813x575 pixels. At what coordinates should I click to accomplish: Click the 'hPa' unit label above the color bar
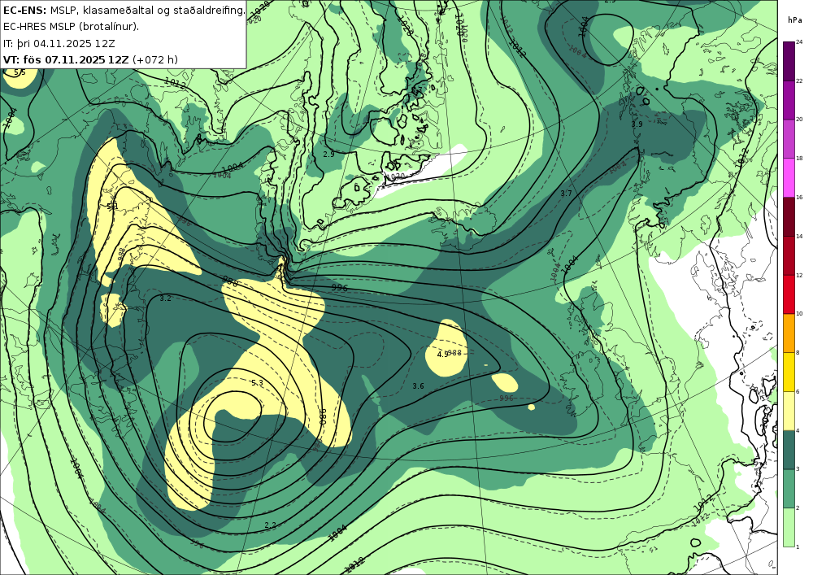pyautogui.click(x=794, y=20)
